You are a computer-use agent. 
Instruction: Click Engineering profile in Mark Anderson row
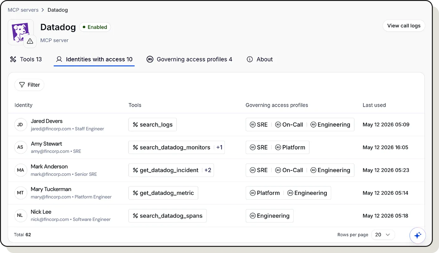330,170
